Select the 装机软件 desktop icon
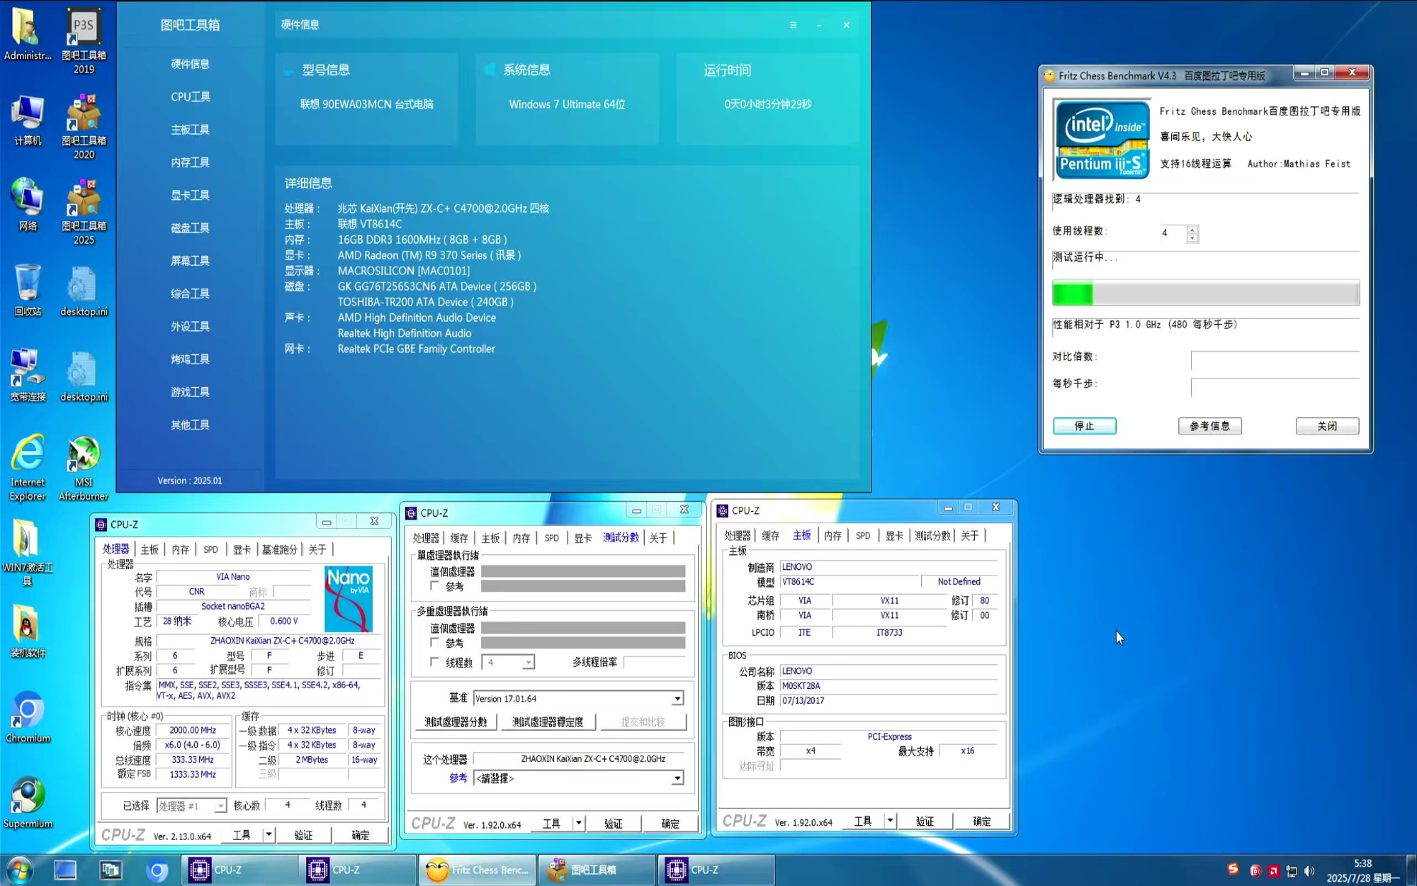Screen dimensions: 1417x886 tap(28, 631)
